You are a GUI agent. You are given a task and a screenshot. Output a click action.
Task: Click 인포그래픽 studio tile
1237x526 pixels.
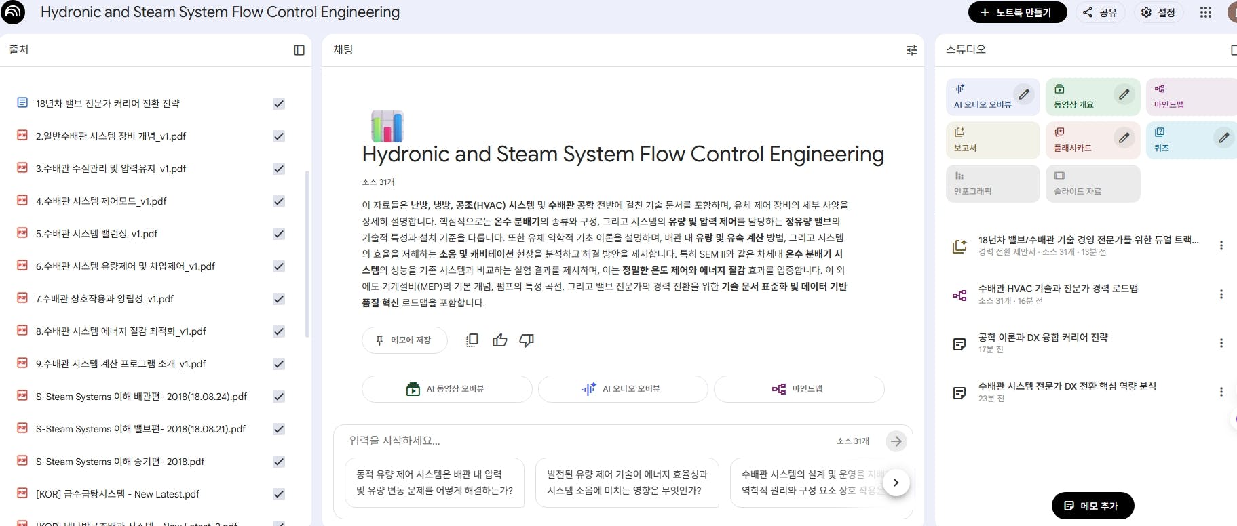tap(993, 184)
